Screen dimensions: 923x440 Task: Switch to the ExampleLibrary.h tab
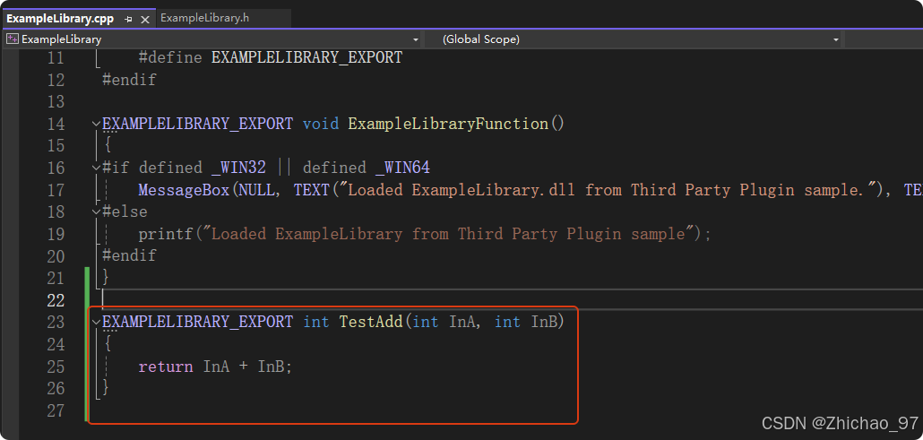(205, 18)
